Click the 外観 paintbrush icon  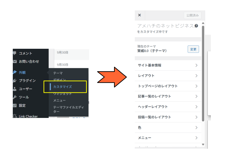pos(15,72)
